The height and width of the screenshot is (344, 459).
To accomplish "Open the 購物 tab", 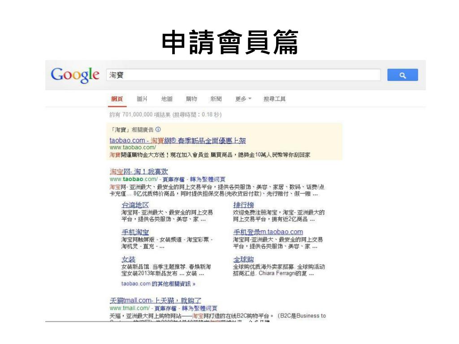I will click(191, 99).
